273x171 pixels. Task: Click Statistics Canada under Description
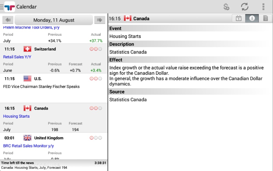pos(128,52)
